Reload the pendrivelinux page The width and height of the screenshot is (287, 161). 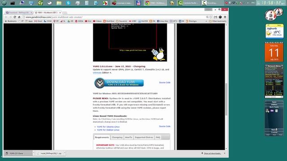click(15, 17)
